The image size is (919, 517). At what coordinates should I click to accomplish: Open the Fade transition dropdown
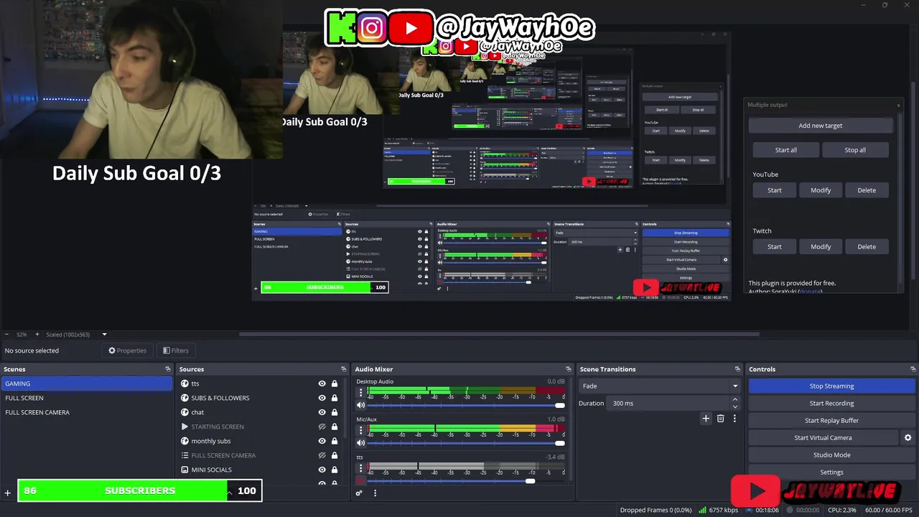click(x=660, y=386)
